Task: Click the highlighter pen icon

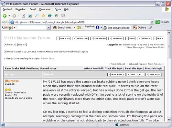Action: pyautogui.click(x=151, y=28)
